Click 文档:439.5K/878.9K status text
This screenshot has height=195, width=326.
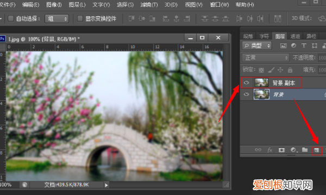66,185
